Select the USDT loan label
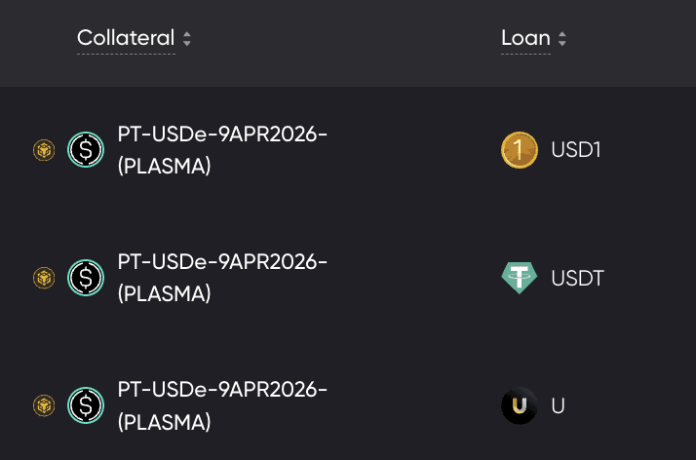Screen dimensions: 696x460 coord(577,279)
